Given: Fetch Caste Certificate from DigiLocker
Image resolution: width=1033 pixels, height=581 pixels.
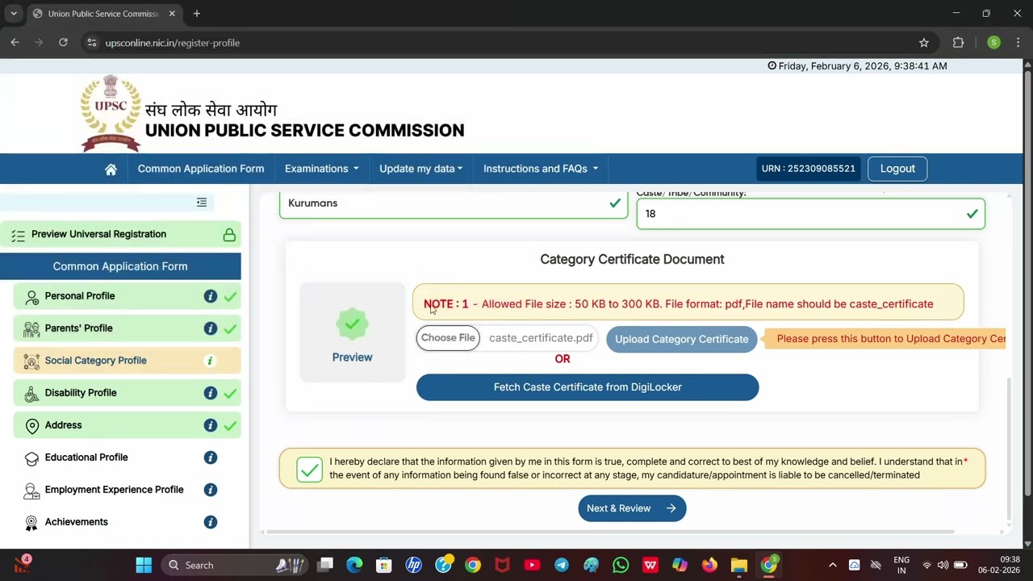Looking at the screenshot, I should click(x=588, y=387).
